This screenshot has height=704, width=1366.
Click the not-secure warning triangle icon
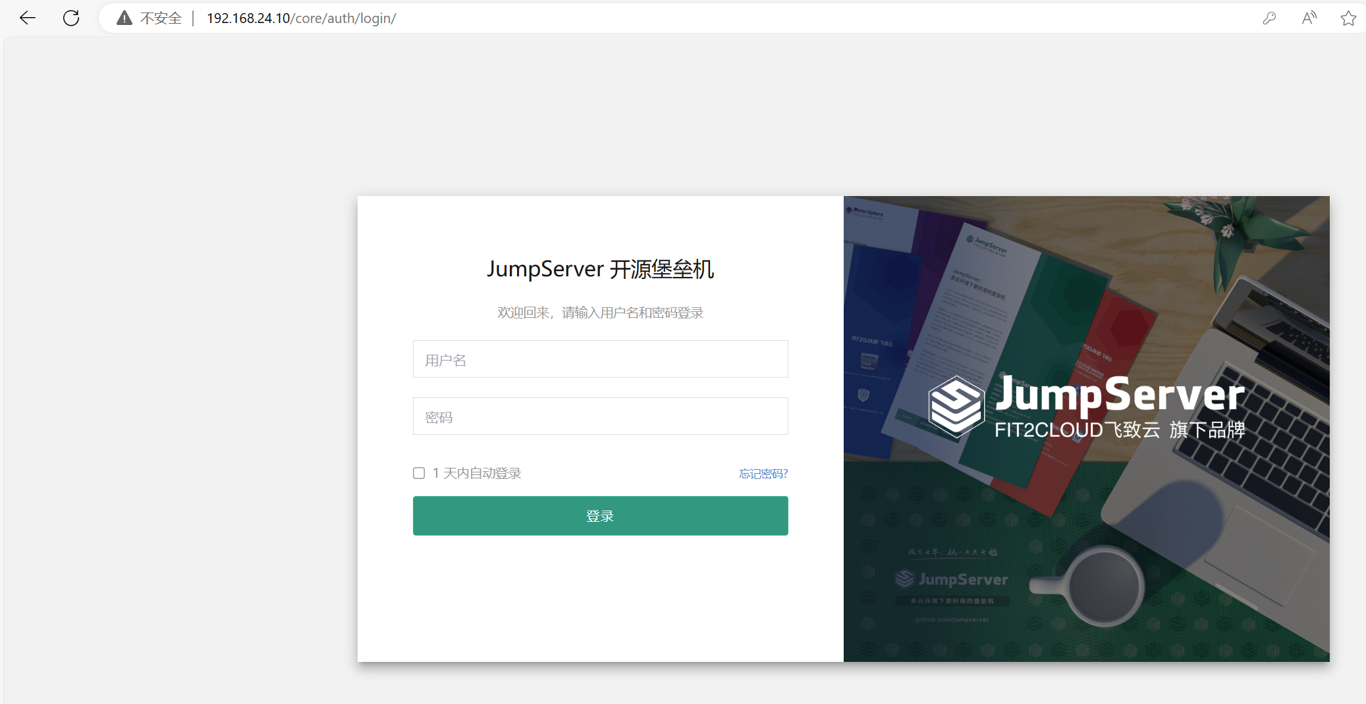(124, 18)
